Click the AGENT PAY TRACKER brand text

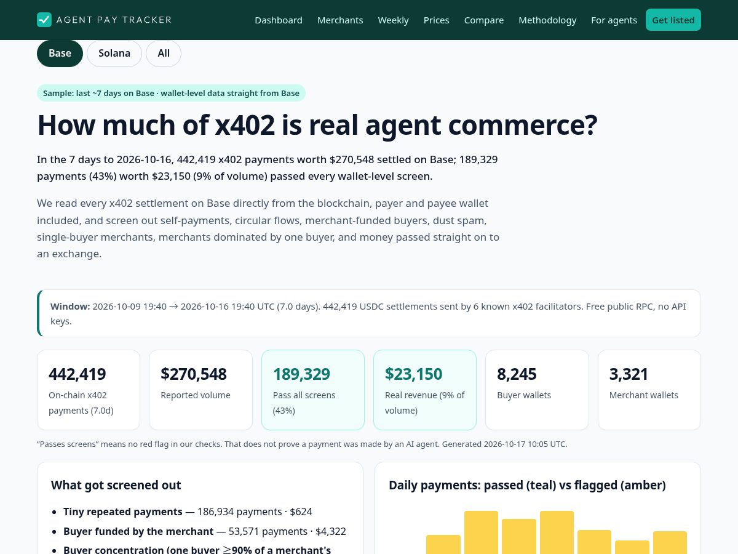[x=114, y=20]
